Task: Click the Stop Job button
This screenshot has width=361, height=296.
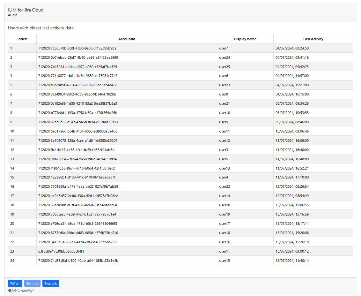Action: [x=51, y=283]
